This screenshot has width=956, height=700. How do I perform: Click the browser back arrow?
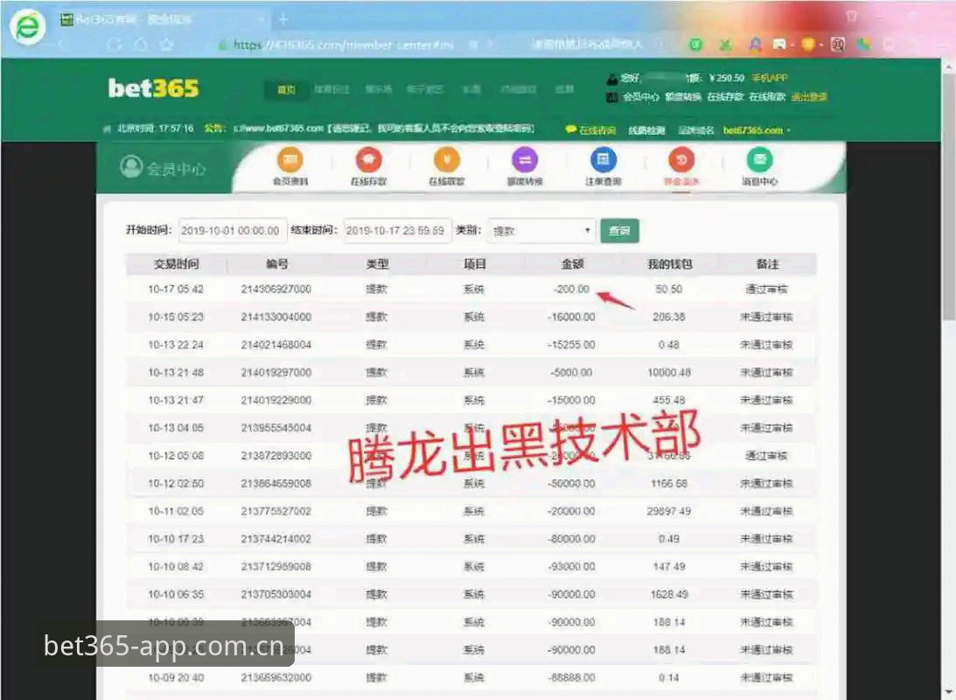click(61, 45)
